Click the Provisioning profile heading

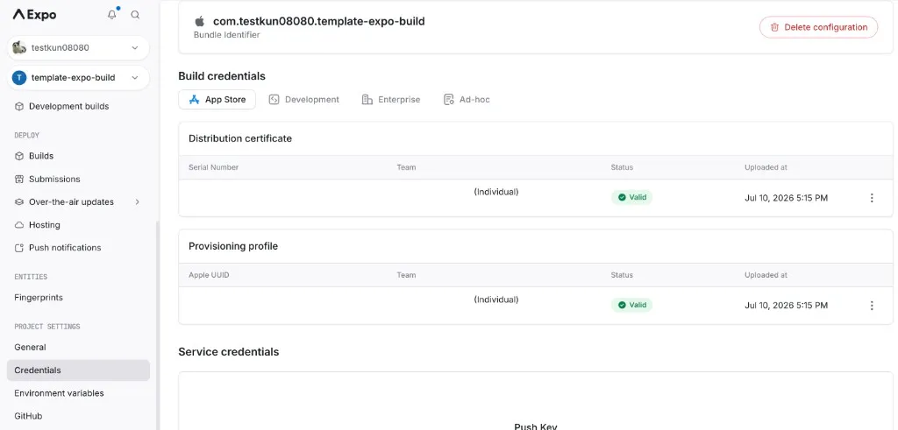[x=233, y=246]
